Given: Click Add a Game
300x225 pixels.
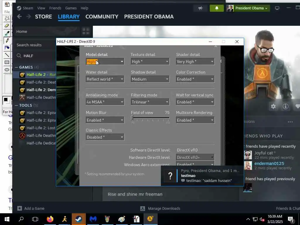Looking at the screenshot, I should click(31, 208).
